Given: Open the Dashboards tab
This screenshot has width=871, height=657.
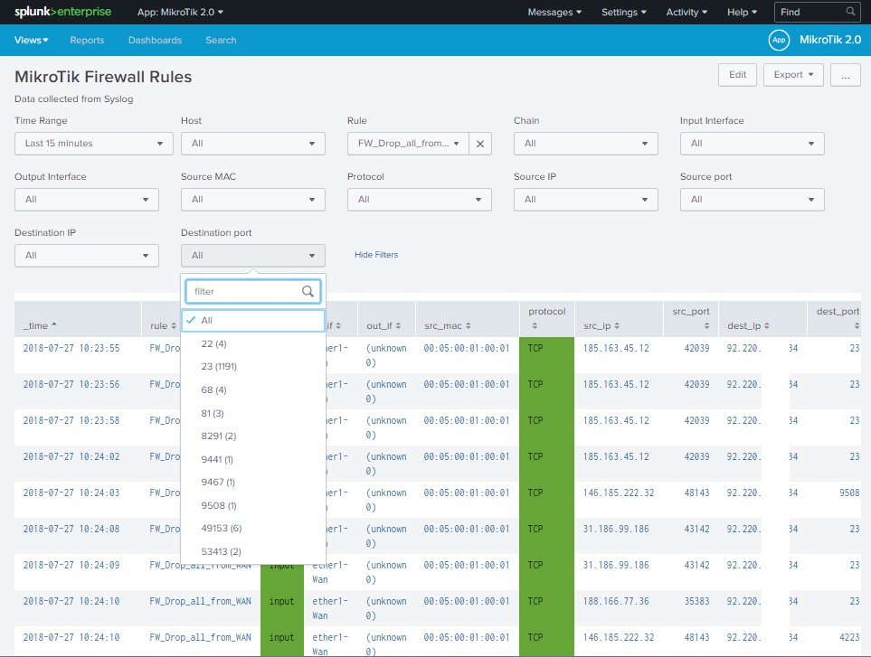Looking at the screenshot, I should (155, 40).
